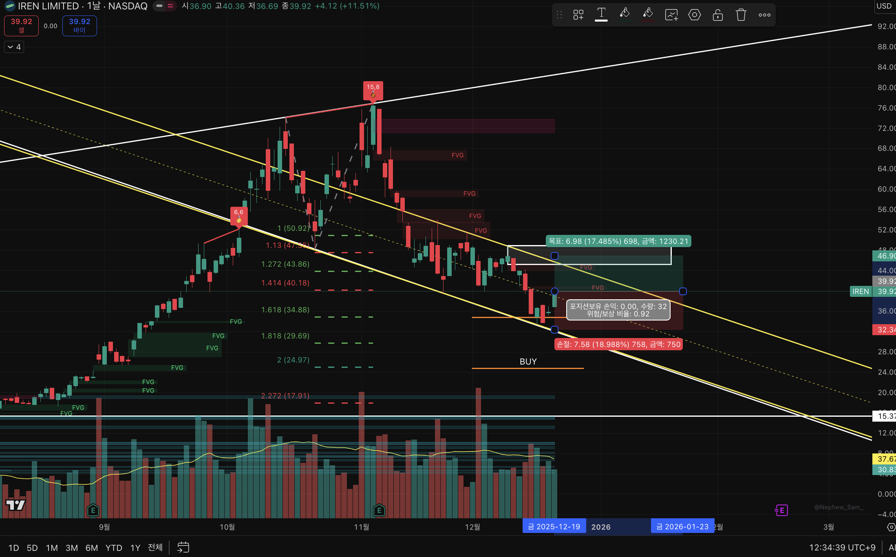Select the 3M time range tab

click(72, 548)
